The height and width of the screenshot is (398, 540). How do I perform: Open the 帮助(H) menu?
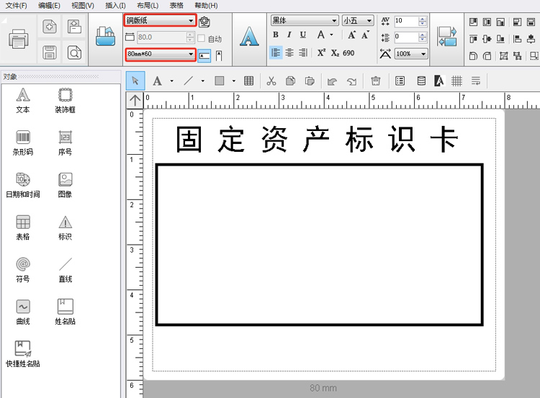[x=206, y=6]
